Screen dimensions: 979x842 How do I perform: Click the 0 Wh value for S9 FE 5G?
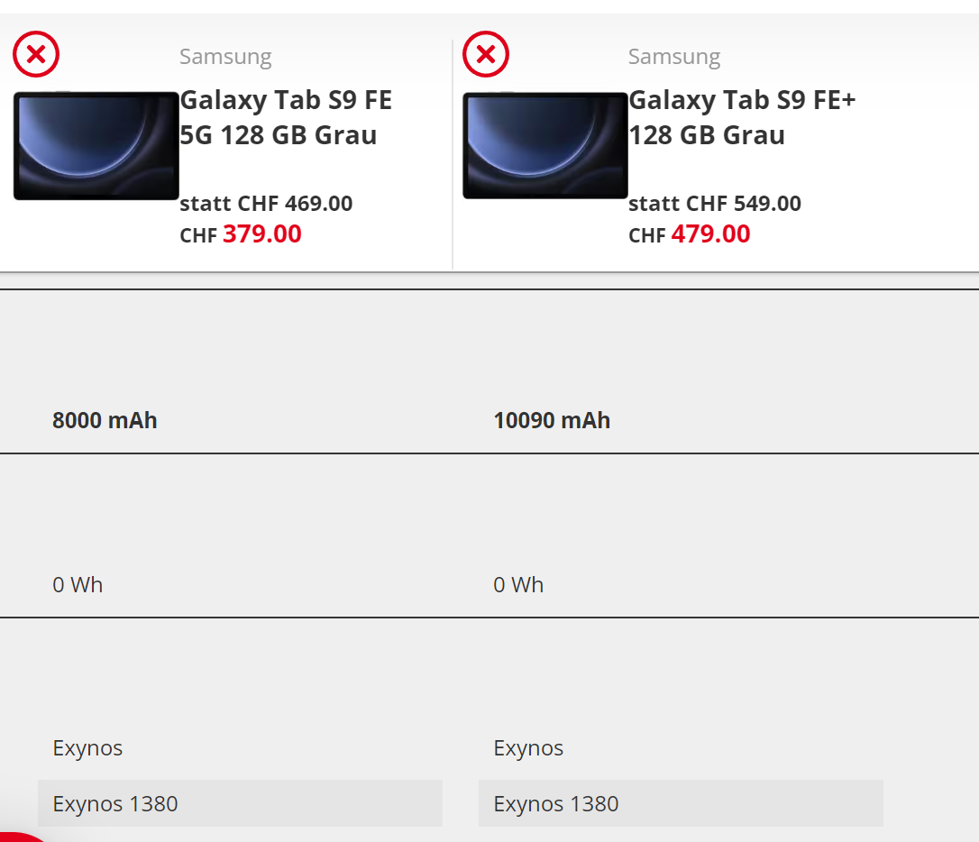[78, 585]
